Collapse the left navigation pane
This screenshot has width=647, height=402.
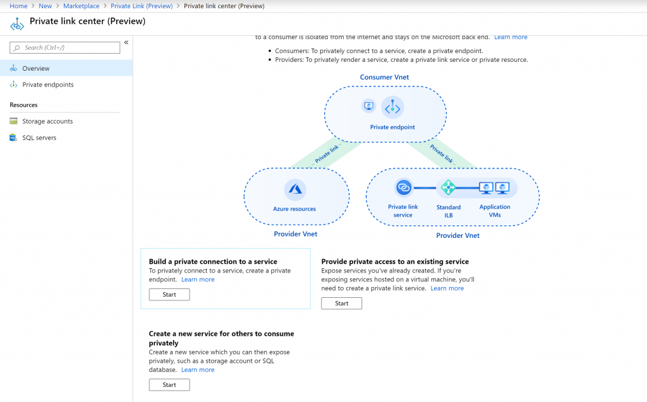pyautogui.click(x=126, y=43)
